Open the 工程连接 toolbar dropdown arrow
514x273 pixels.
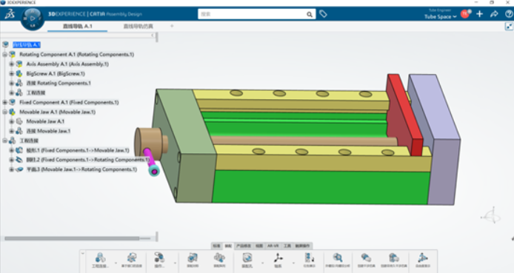coord(116,263)
